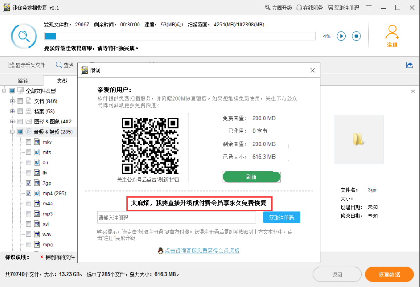
Task: Select the mts file type icon
Action: pyautogui.click(x=37, y=152)
